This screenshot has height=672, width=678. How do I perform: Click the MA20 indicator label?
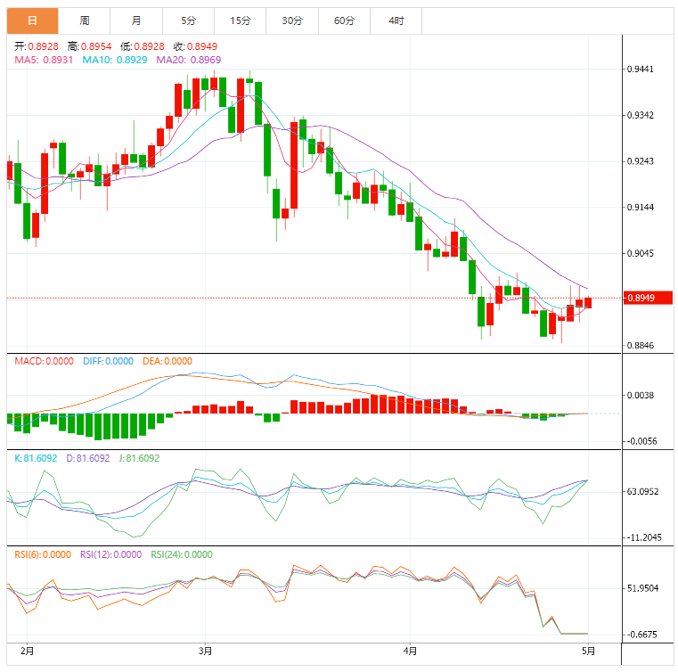pos(188,60)
